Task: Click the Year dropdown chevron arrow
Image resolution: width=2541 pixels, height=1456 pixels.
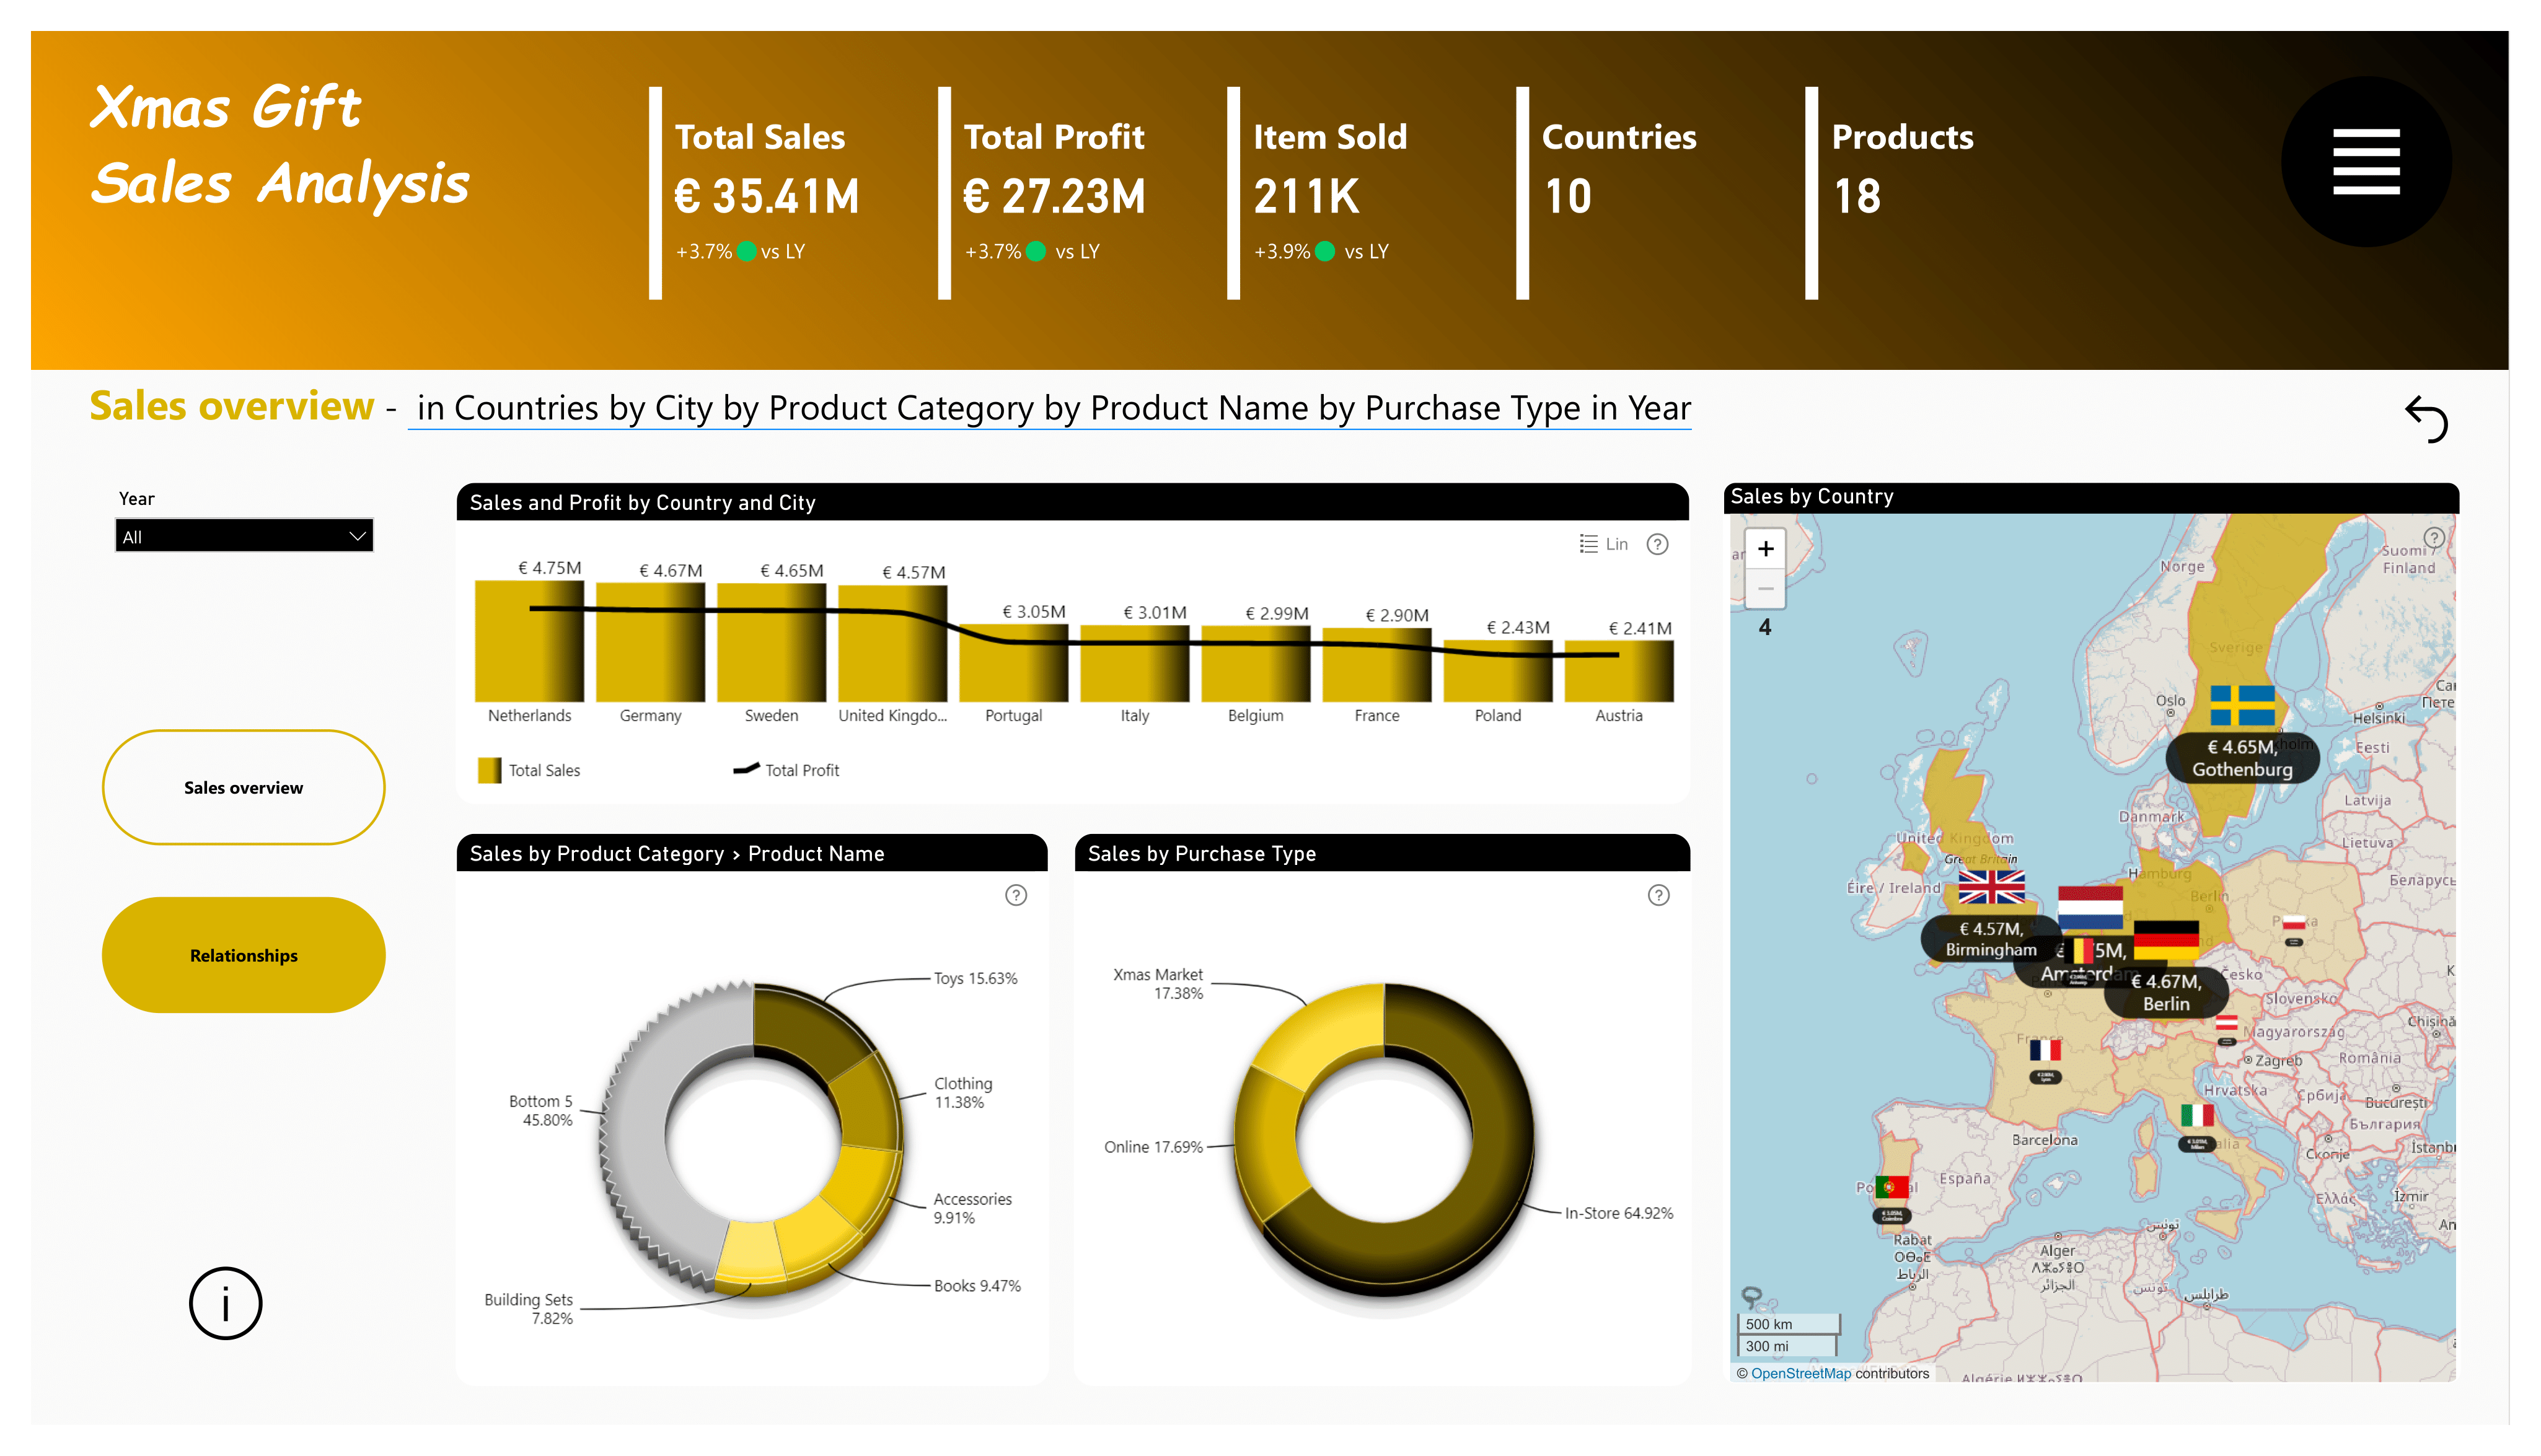Action: (357, 536)
